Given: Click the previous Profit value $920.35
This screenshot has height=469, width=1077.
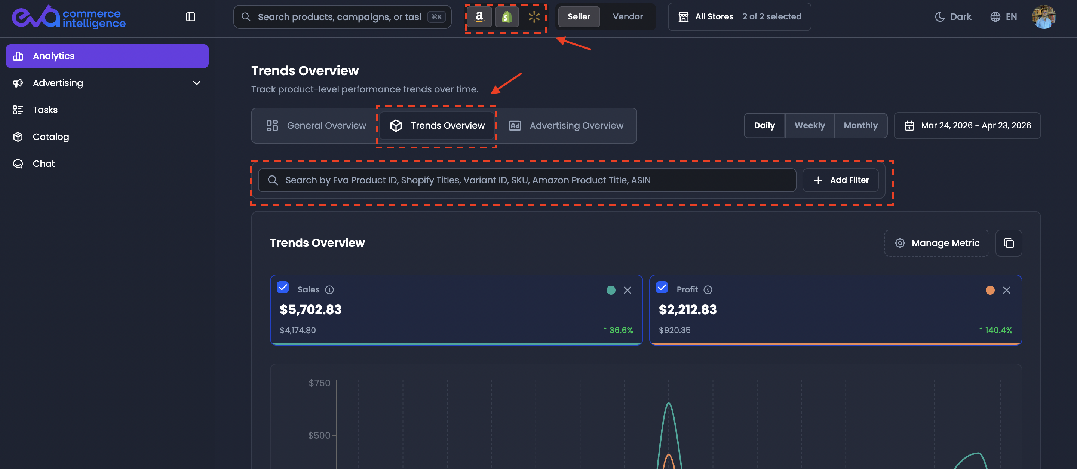Looking at the screenshot, I should pyautogui.click(x=674, y=330).
